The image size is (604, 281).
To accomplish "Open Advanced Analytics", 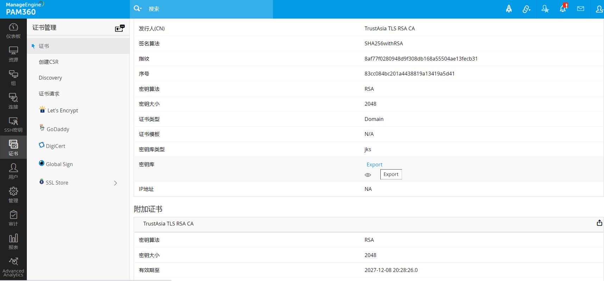I will pyautogui.click(x=13, y=267).
